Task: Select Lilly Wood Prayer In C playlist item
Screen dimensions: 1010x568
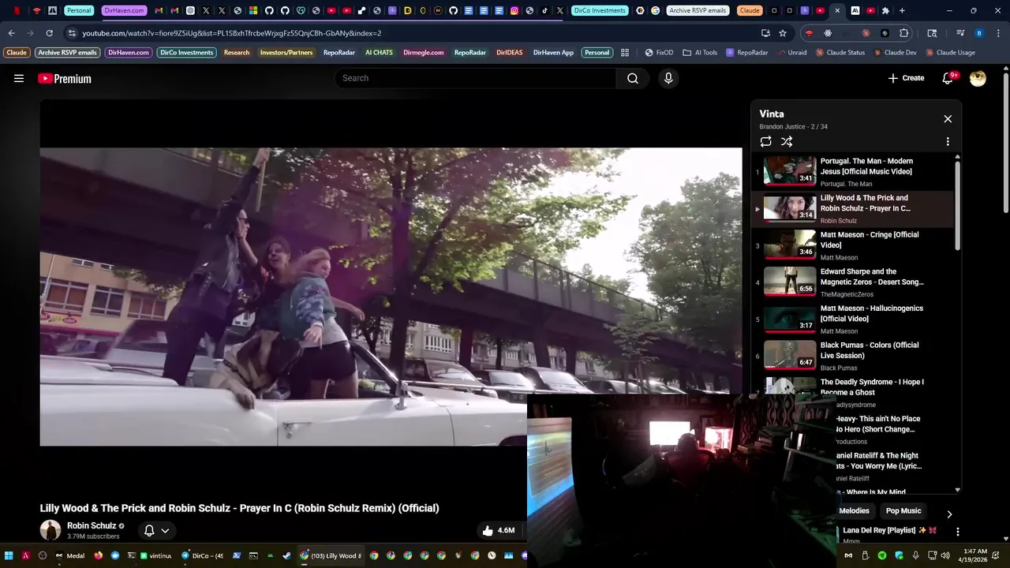Action: pos(852,208)
